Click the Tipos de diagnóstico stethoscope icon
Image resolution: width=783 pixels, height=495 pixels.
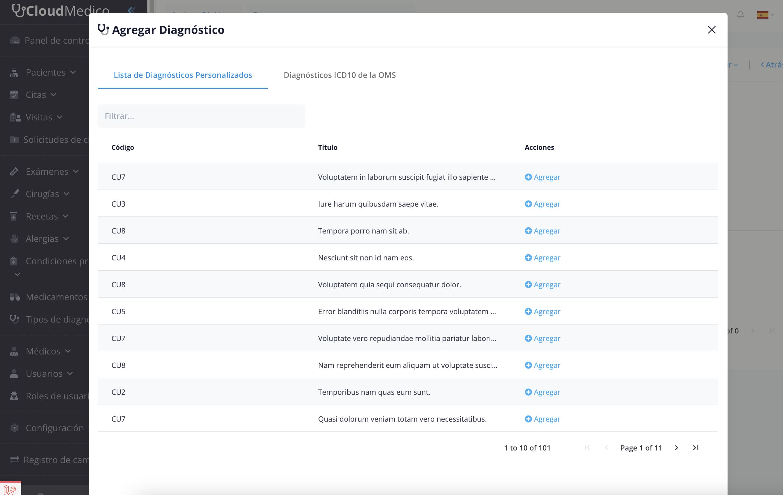[14, 319]
